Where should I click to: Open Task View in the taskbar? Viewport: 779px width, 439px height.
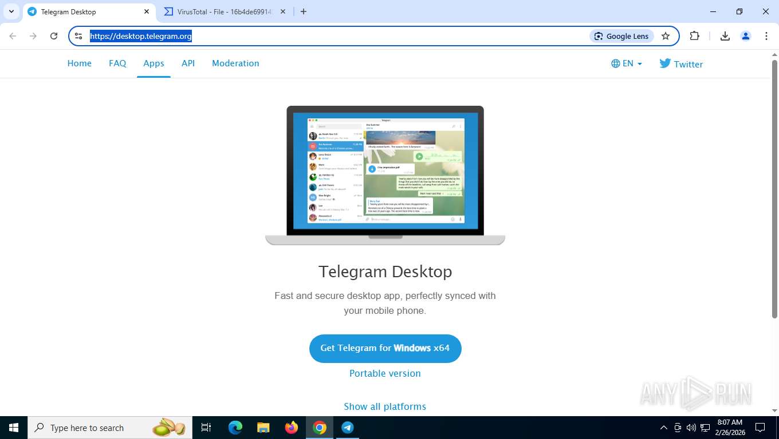click(x=206, y=428)
